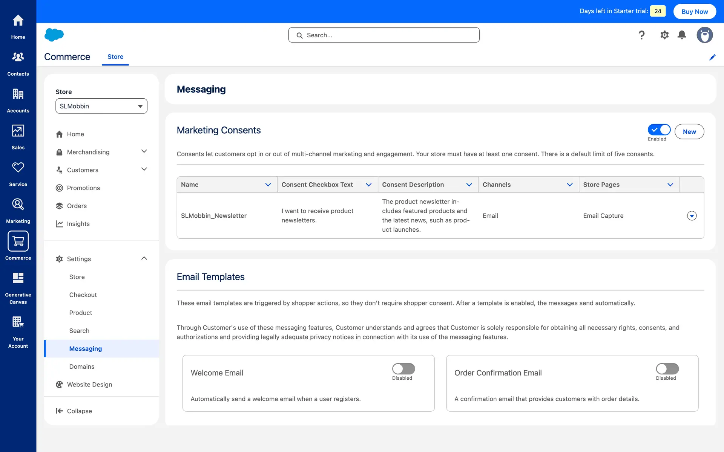Select Domains under Settings

point(81,366)
